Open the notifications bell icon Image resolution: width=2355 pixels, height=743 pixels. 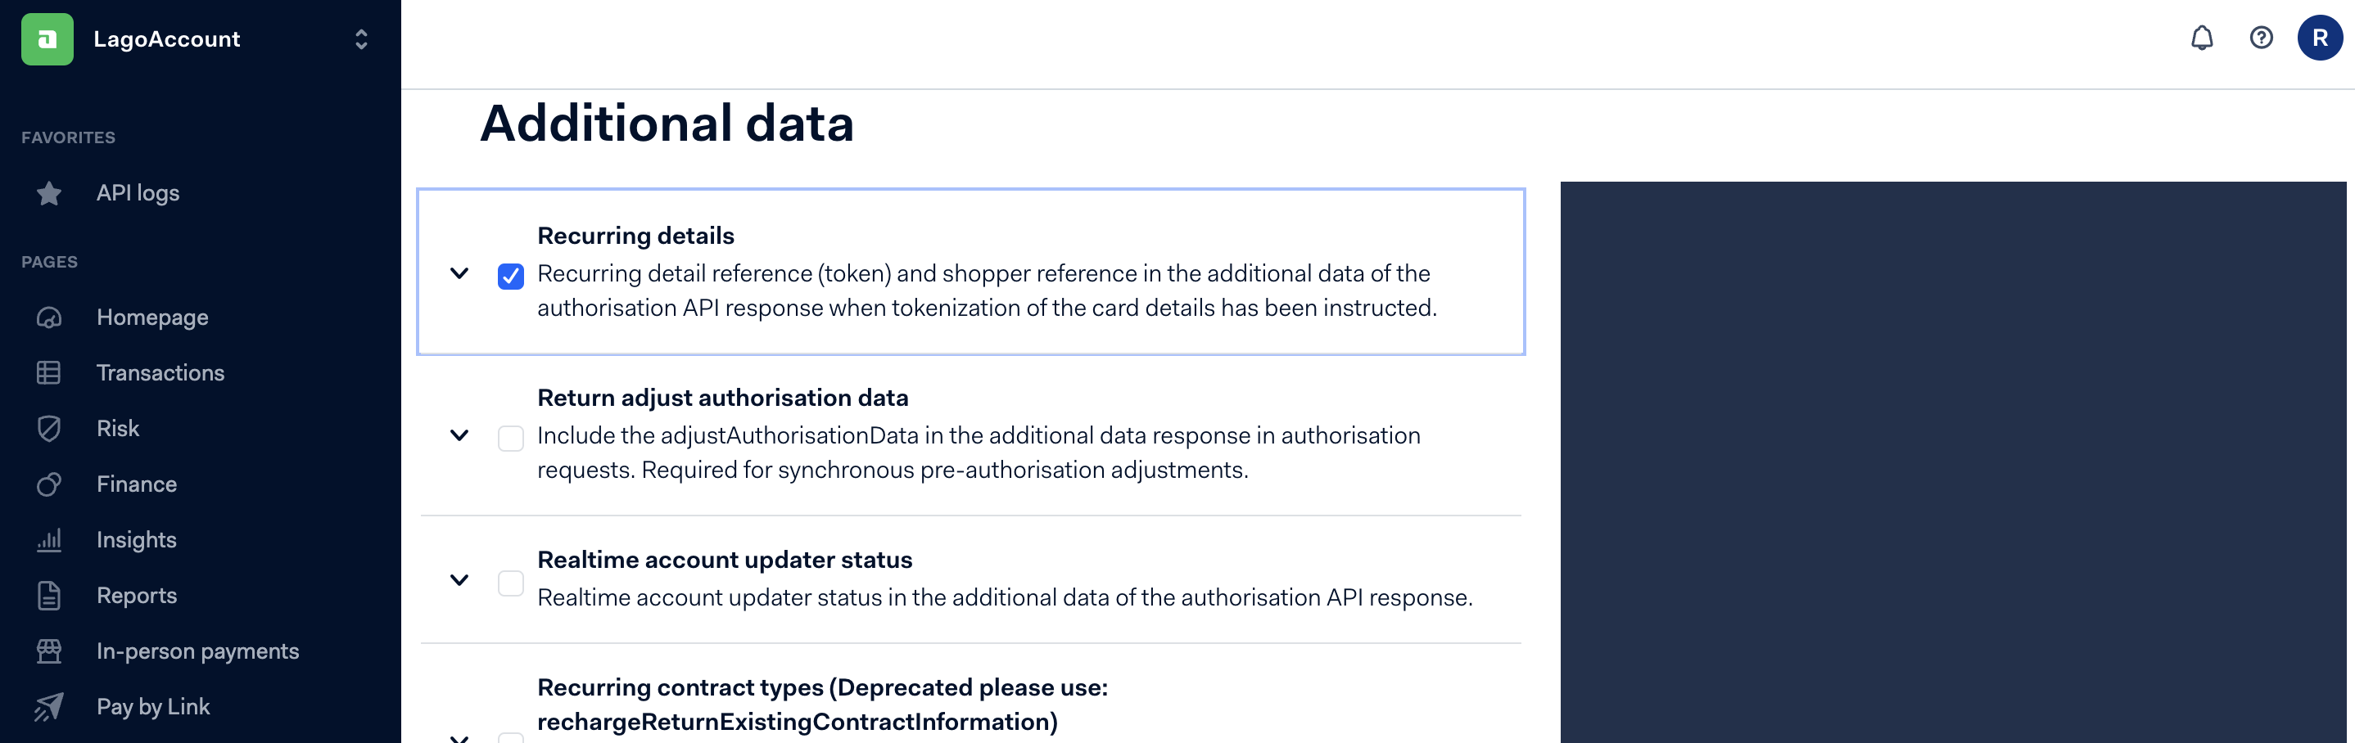click(2201, 38)
